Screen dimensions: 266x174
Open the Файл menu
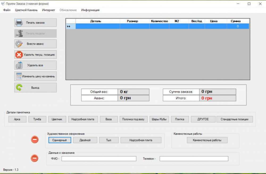(x=7, y=10)
